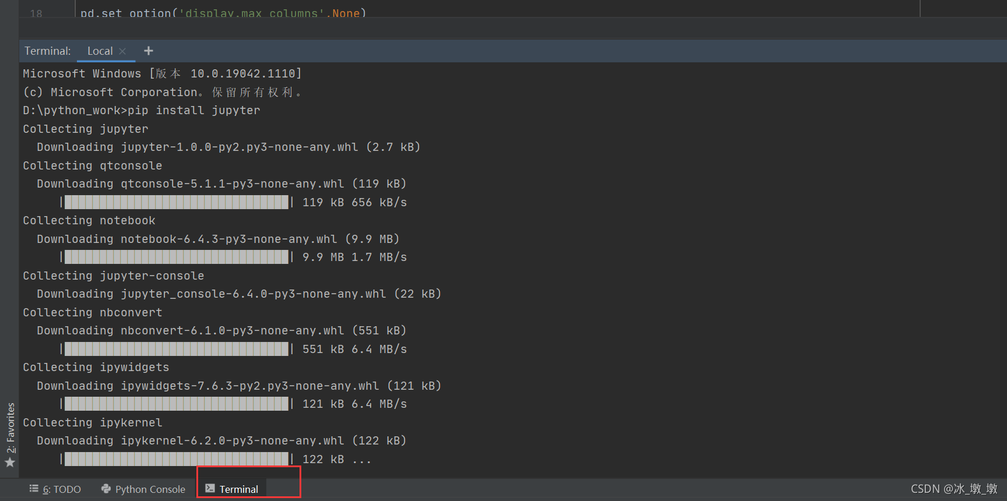Click the ipykernel 122 kB progress bar
The height and width of the screenshot is (501, 1007).
click(x=177, y=459)
